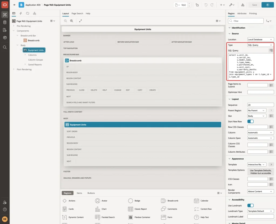Open Team Development sidebar icon
Viewport: 276px width, 224px height.
[5, 30]
